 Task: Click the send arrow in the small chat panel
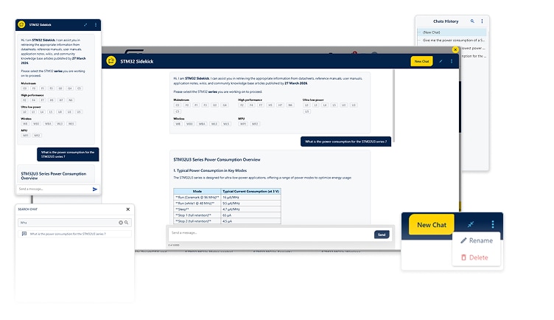95,189
